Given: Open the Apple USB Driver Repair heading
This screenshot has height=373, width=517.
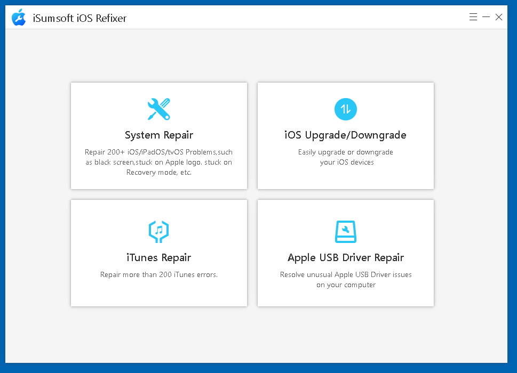Looking at the screenshot, I should [x=346, y=257].
